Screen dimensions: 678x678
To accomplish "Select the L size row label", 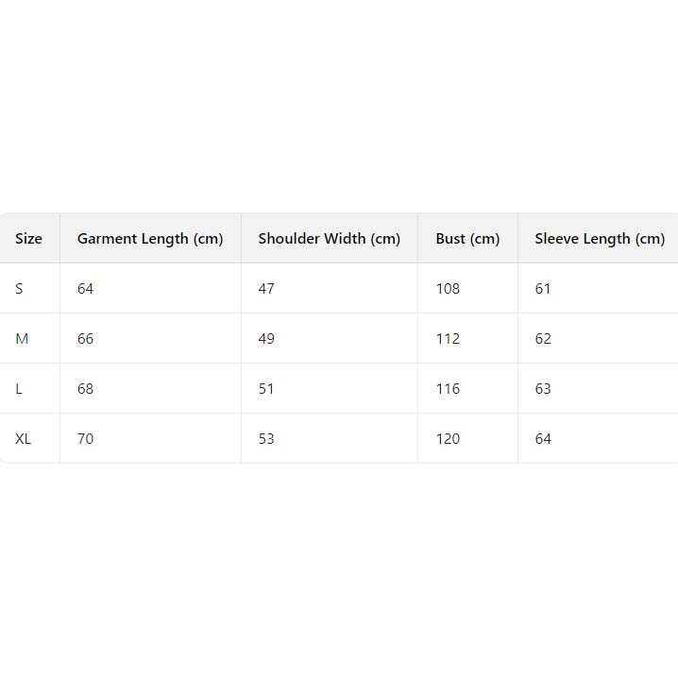I will point(19,389).
